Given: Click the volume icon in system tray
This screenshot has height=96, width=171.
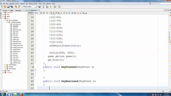Looking at the screenshot, I should 161,95.
